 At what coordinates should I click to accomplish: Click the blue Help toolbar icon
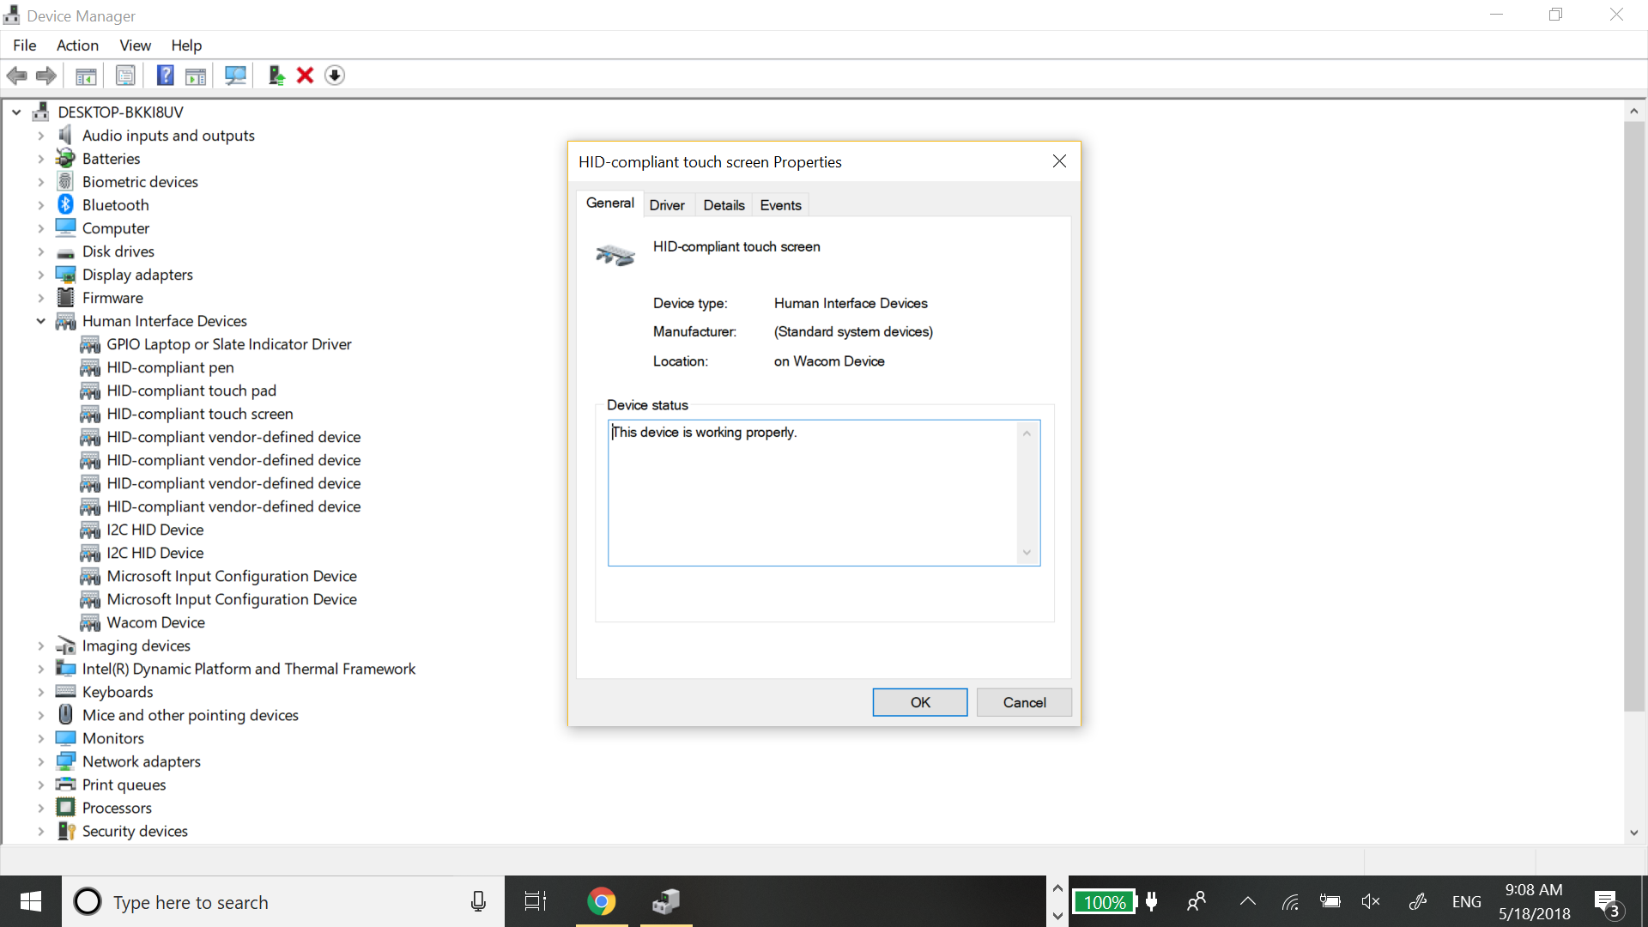click(165, 76)
